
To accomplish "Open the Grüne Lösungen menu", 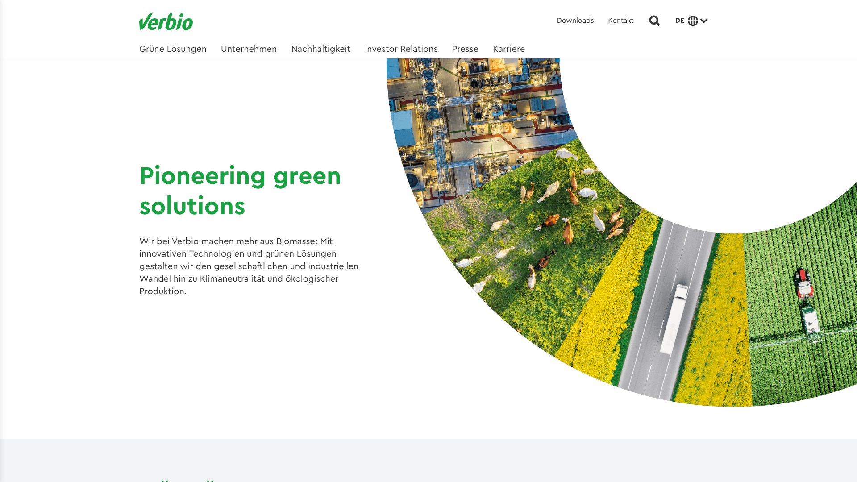I will [x=173, y=49].
